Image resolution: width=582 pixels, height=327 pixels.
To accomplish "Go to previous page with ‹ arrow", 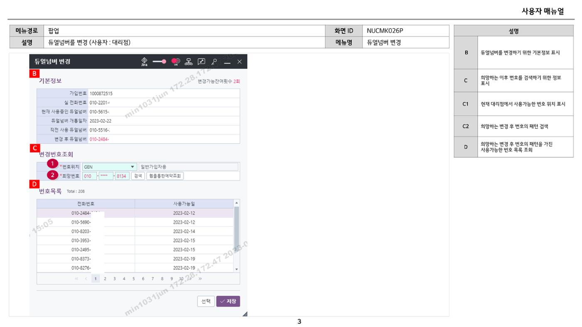I will tap(86, 278).
